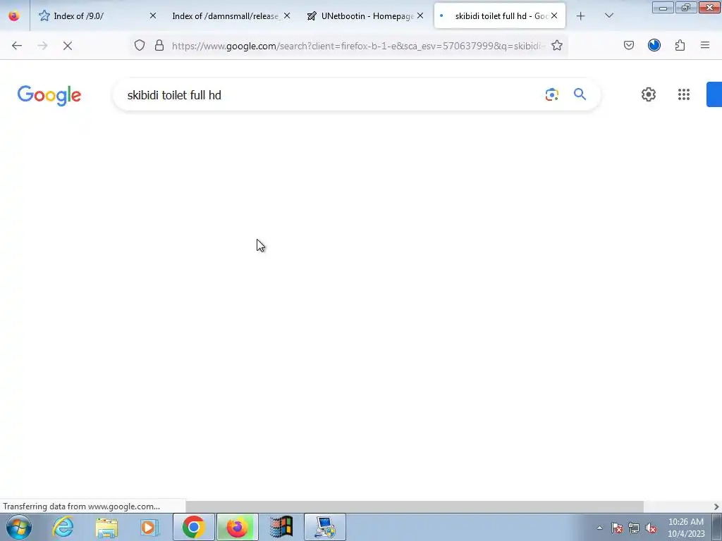Close the skibidi toilet search tab
Screen dimensions: 722x541
pos(554,15)
